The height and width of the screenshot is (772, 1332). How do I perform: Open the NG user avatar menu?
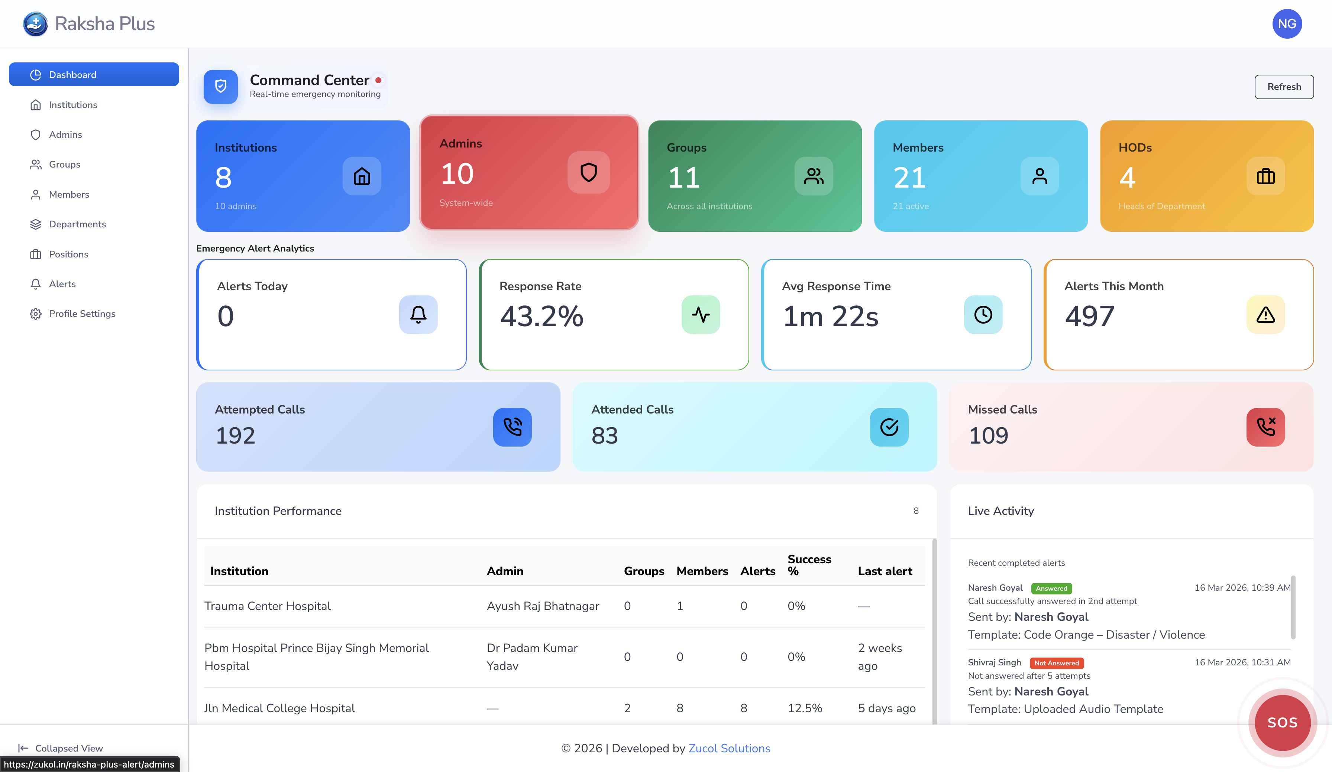tap(1287, 24)
